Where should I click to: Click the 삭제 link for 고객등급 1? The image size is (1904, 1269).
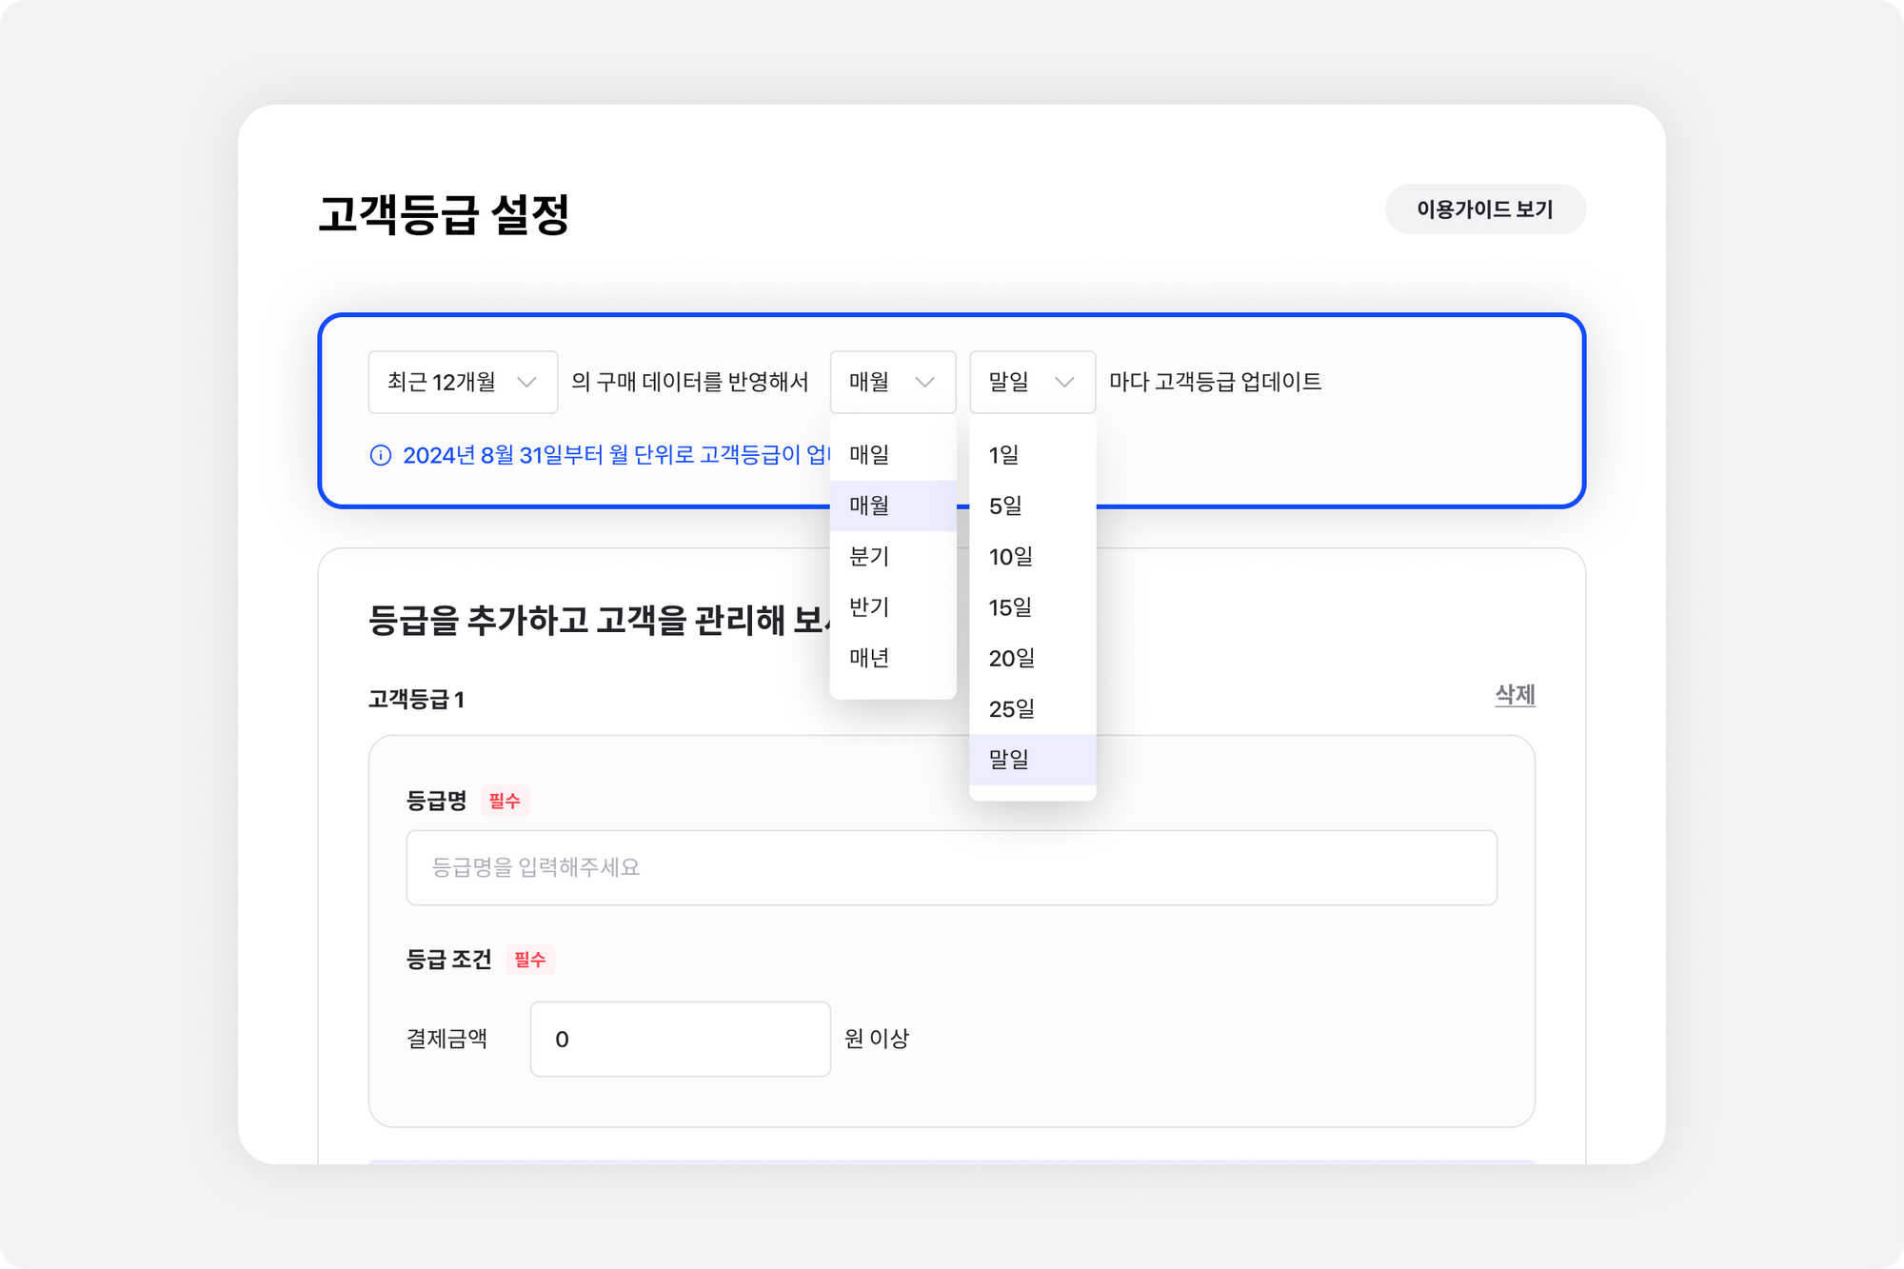pyautogui.click(x=1515, y=695)
